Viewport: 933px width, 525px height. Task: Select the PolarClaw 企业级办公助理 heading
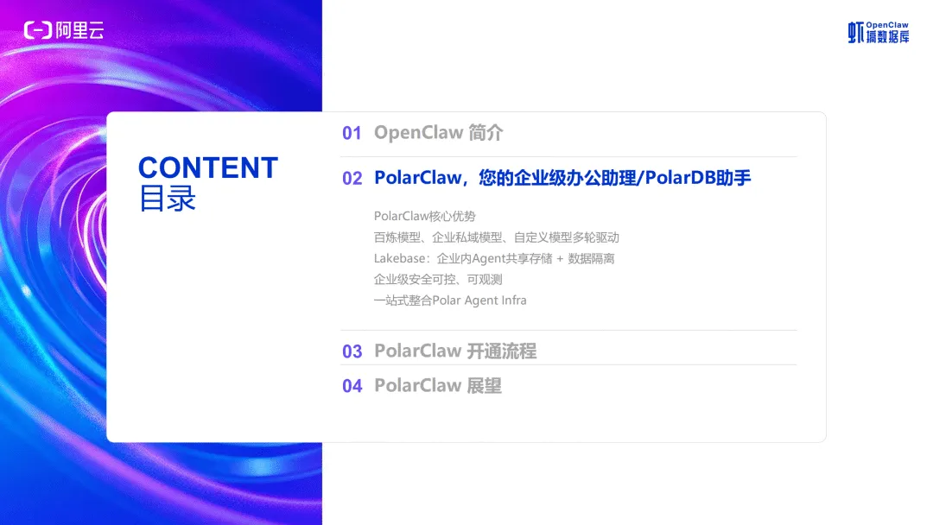562,178
